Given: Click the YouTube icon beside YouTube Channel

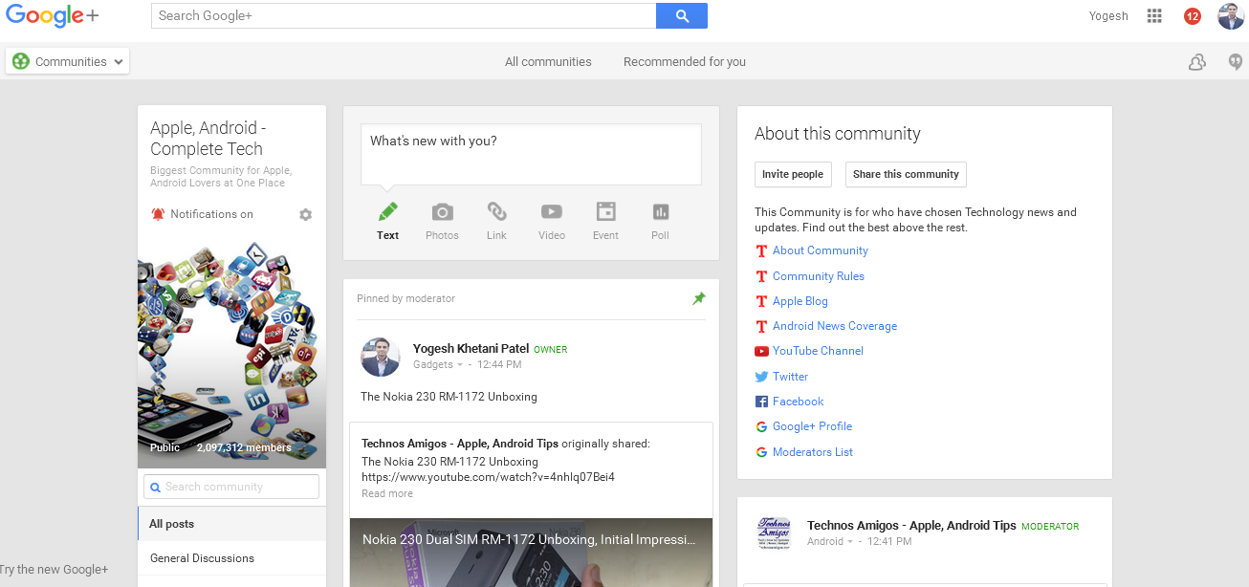Looking at the screenshot, I should pos(761,352).
